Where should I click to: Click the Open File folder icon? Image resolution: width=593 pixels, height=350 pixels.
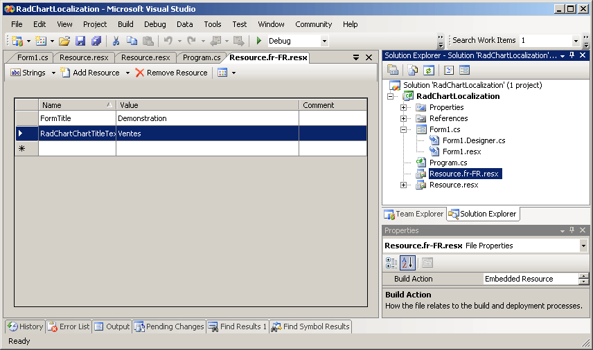(x=64, y=41)
